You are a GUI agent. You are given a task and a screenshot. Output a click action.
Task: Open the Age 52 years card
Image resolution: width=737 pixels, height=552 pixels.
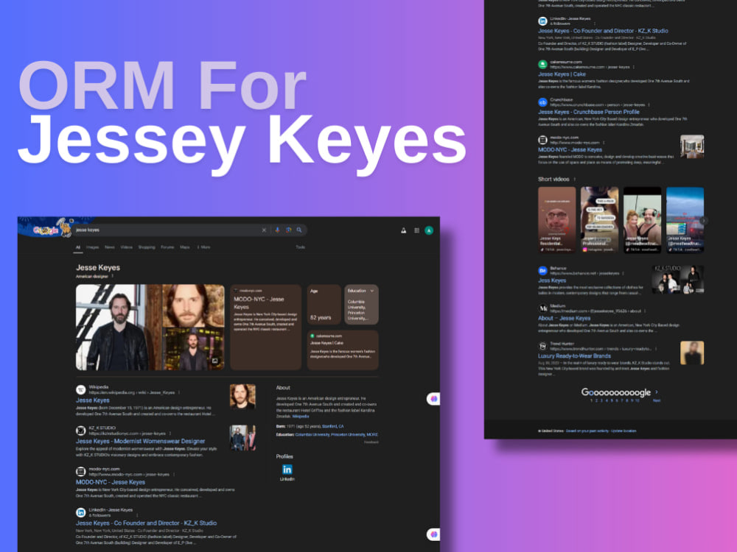pyautogui.click(x=324, y=305)
